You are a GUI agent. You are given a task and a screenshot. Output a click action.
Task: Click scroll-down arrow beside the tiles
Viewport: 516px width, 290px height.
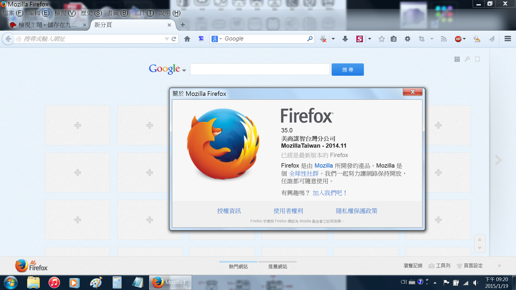tap(480, 248)
